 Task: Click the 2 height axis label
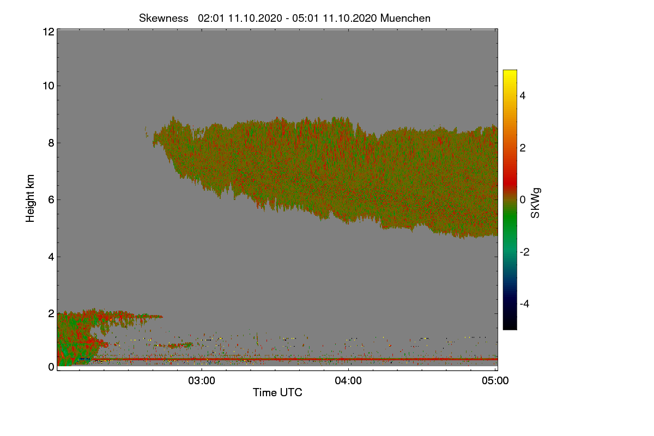click(x=51, y=313)
